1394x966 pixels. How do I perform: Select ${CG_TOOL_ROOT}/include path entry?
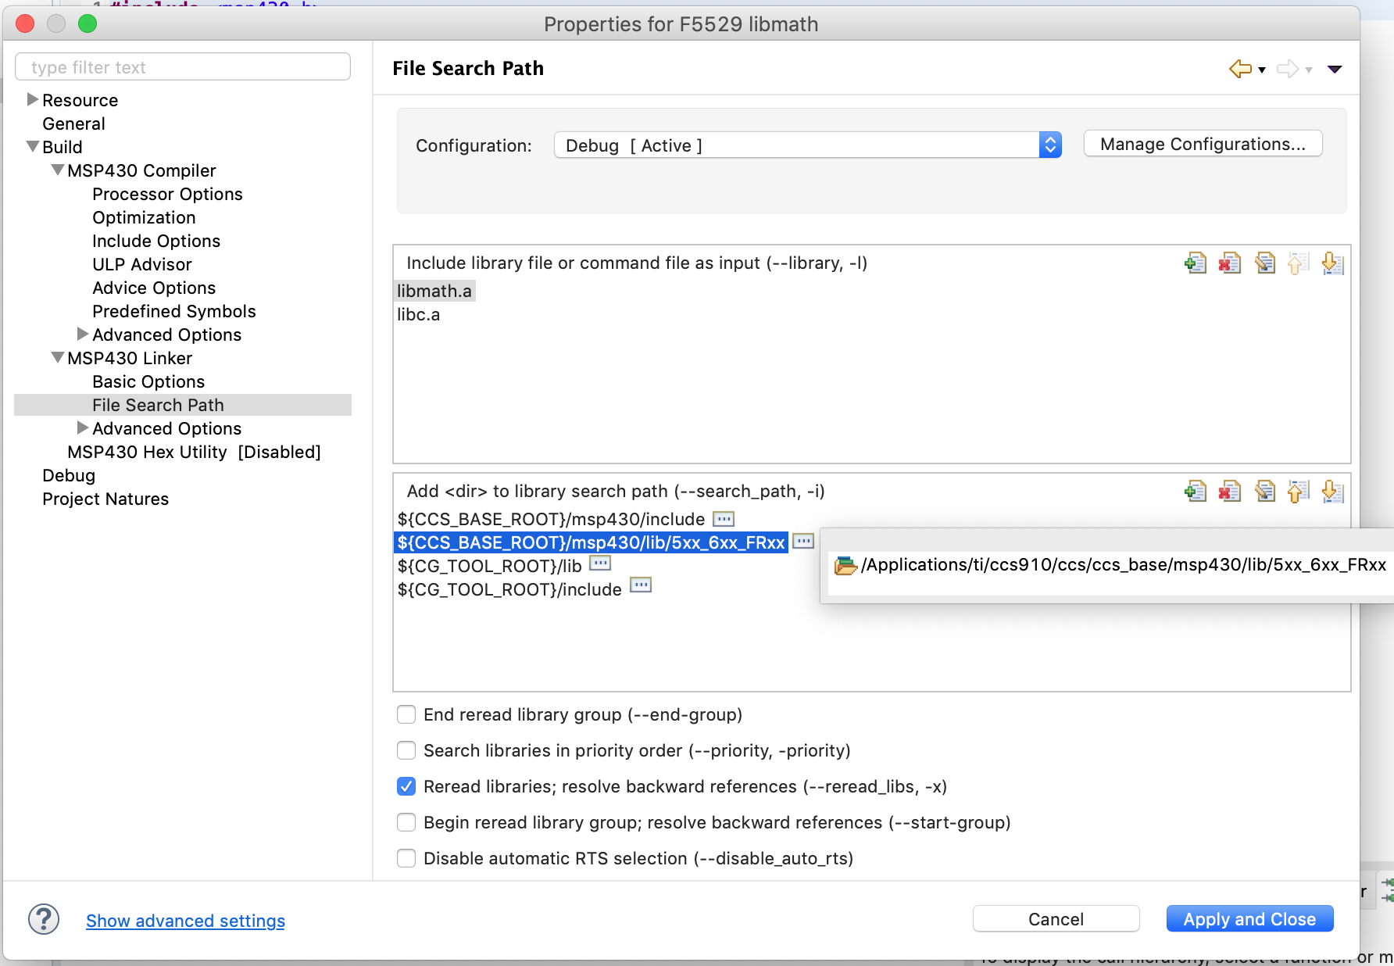(x=509, y=589)
